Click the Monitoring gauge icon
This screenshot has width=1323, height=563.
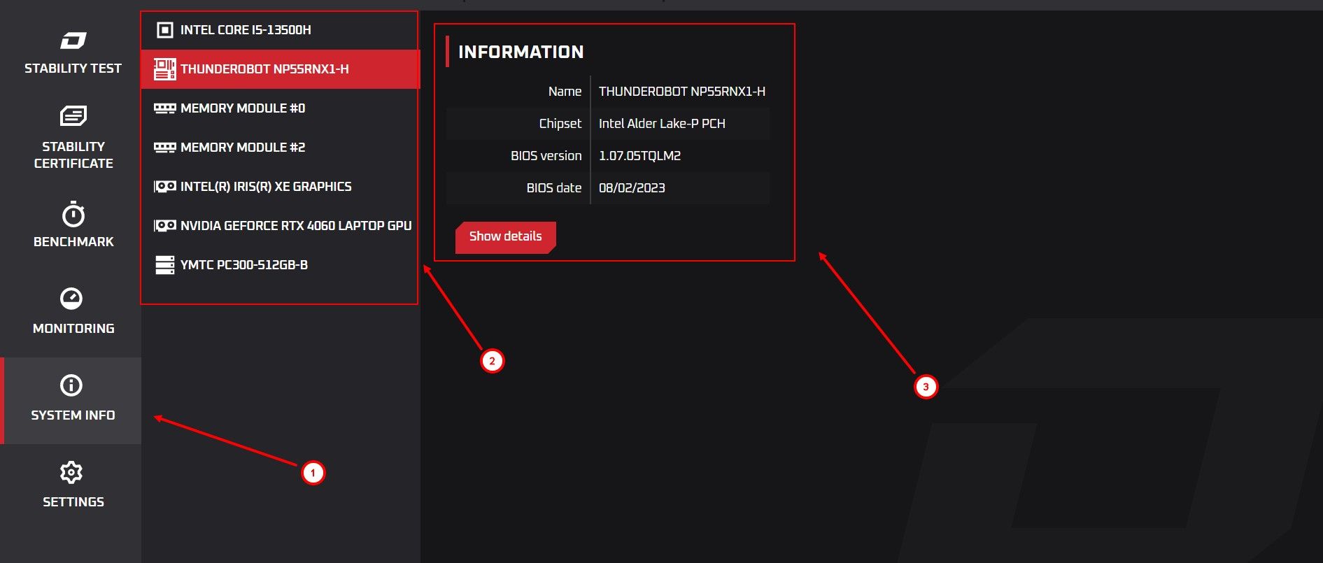tap(71, 299)
